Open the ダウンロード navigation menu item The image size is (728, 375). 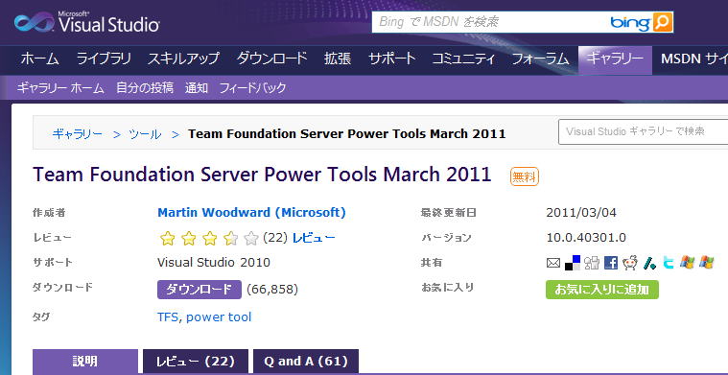(271, 59)
